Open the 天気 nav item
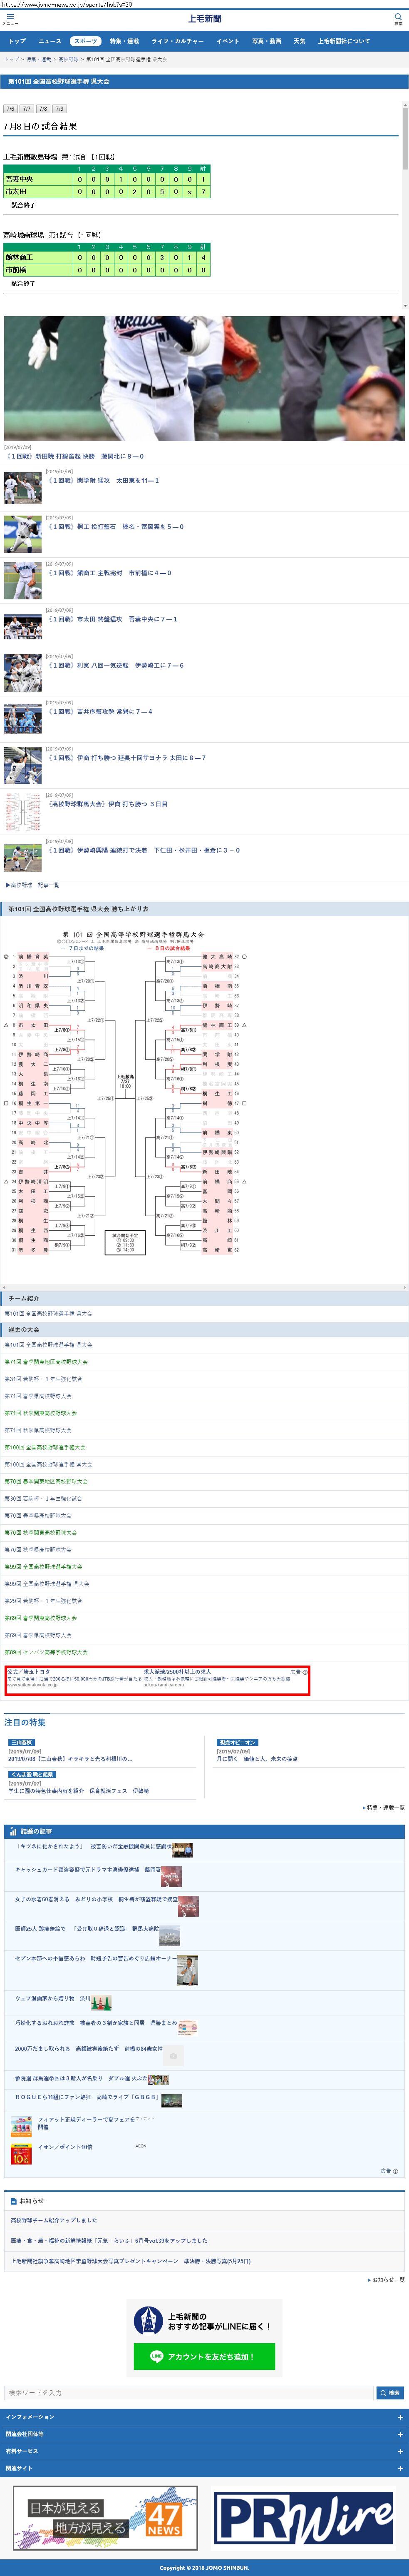 (x=300, y=41)
